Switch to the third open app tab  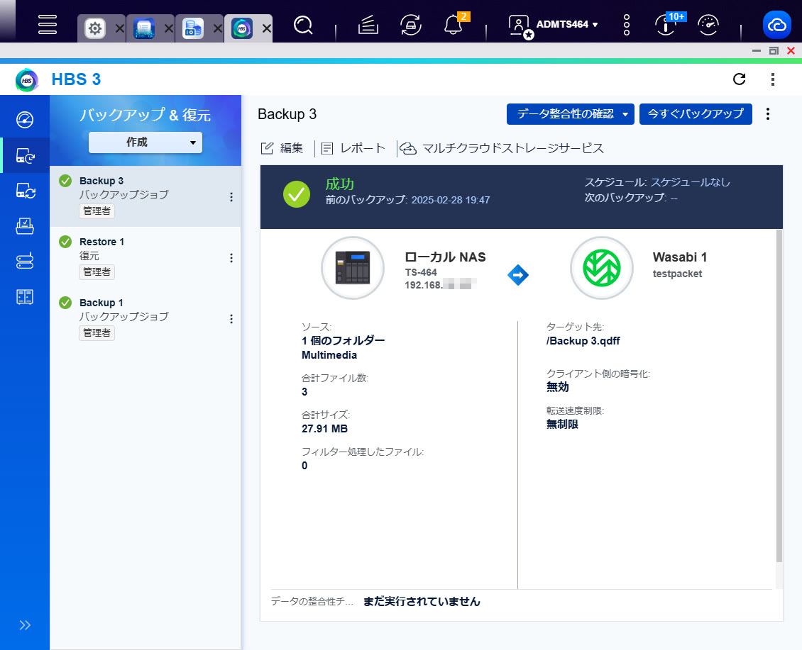tap(193, 28)
